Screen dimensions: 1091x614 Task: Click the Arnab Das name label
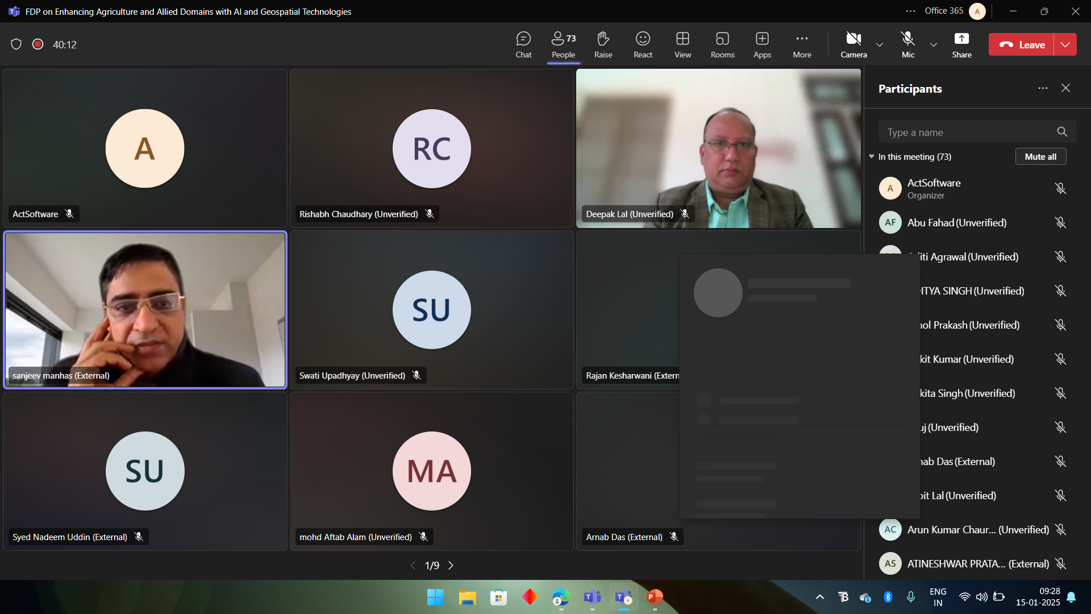coord(624,537)
